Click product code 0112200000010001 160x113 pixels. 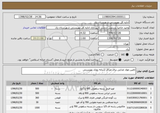pyautogui.click(x=137, y=93)
